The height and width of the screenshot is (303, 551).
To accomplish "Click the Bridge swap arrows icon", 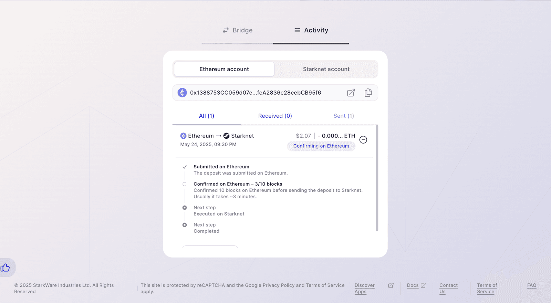I will [x=226, y=30].
